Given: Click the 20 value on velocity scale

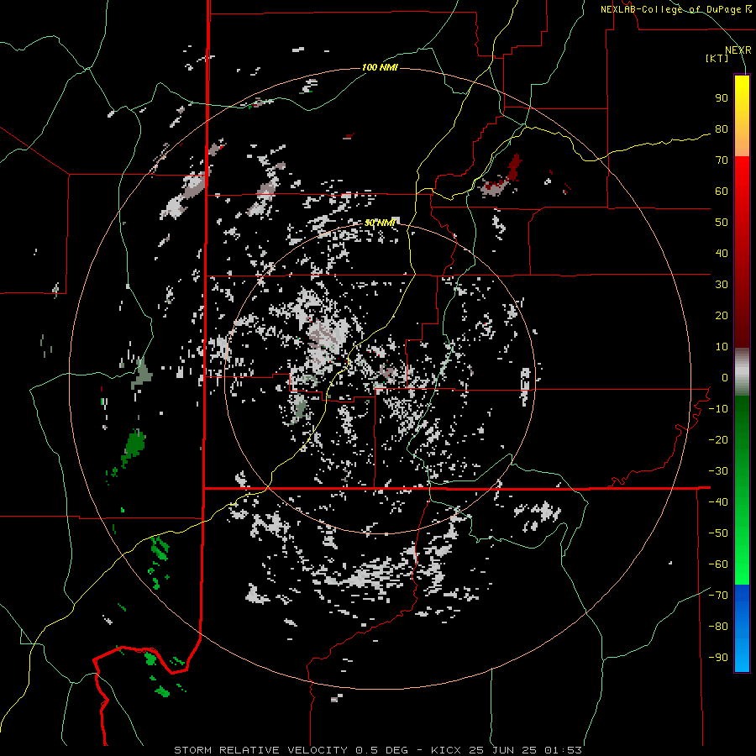Looking at the screenshot, I should tap(722, 315).
